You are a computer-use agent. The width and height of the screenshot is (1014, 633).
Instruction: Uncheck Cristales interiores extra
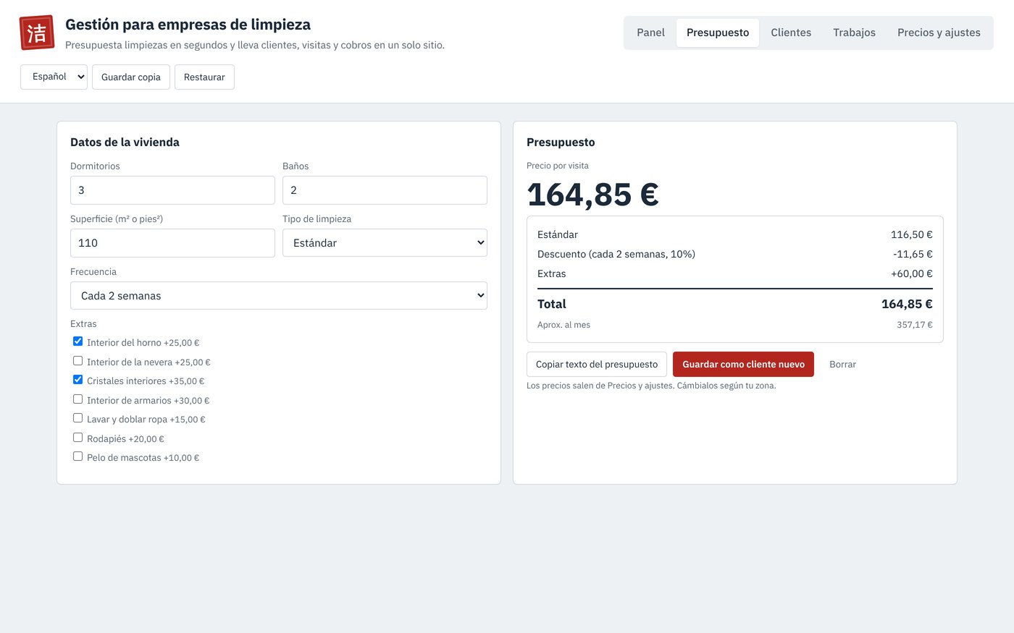pos(77,380)
